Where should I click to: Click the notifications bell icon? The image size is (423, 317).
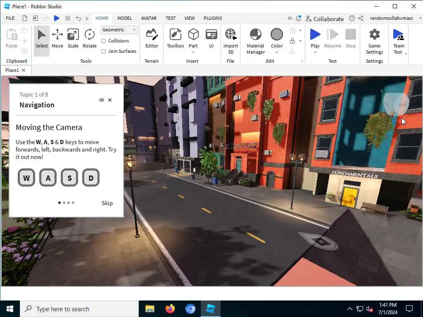coord(298,18)
